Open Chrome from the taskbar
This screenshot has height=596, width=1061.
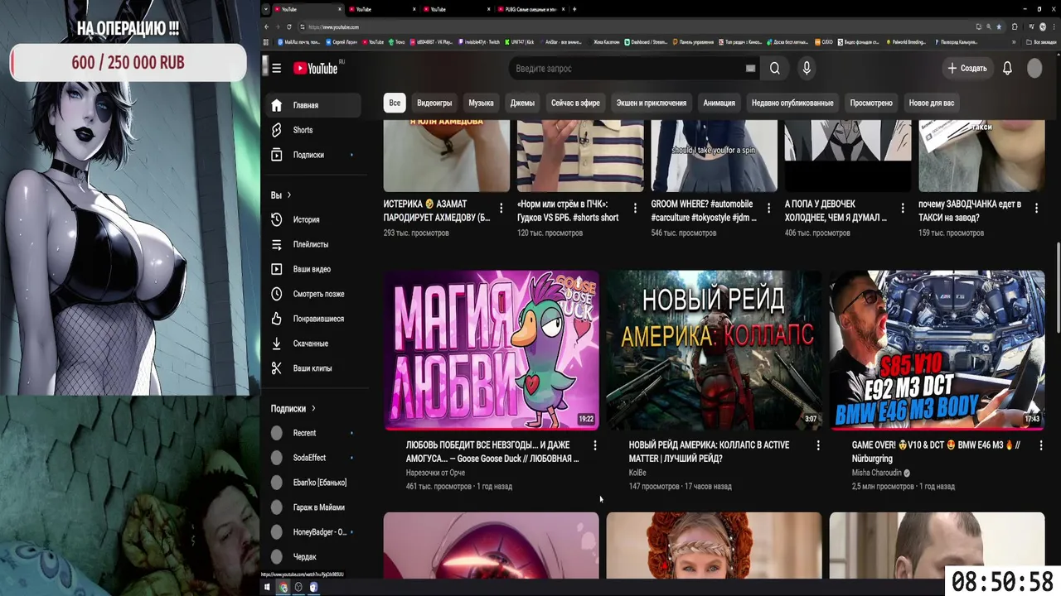[283, 587]
